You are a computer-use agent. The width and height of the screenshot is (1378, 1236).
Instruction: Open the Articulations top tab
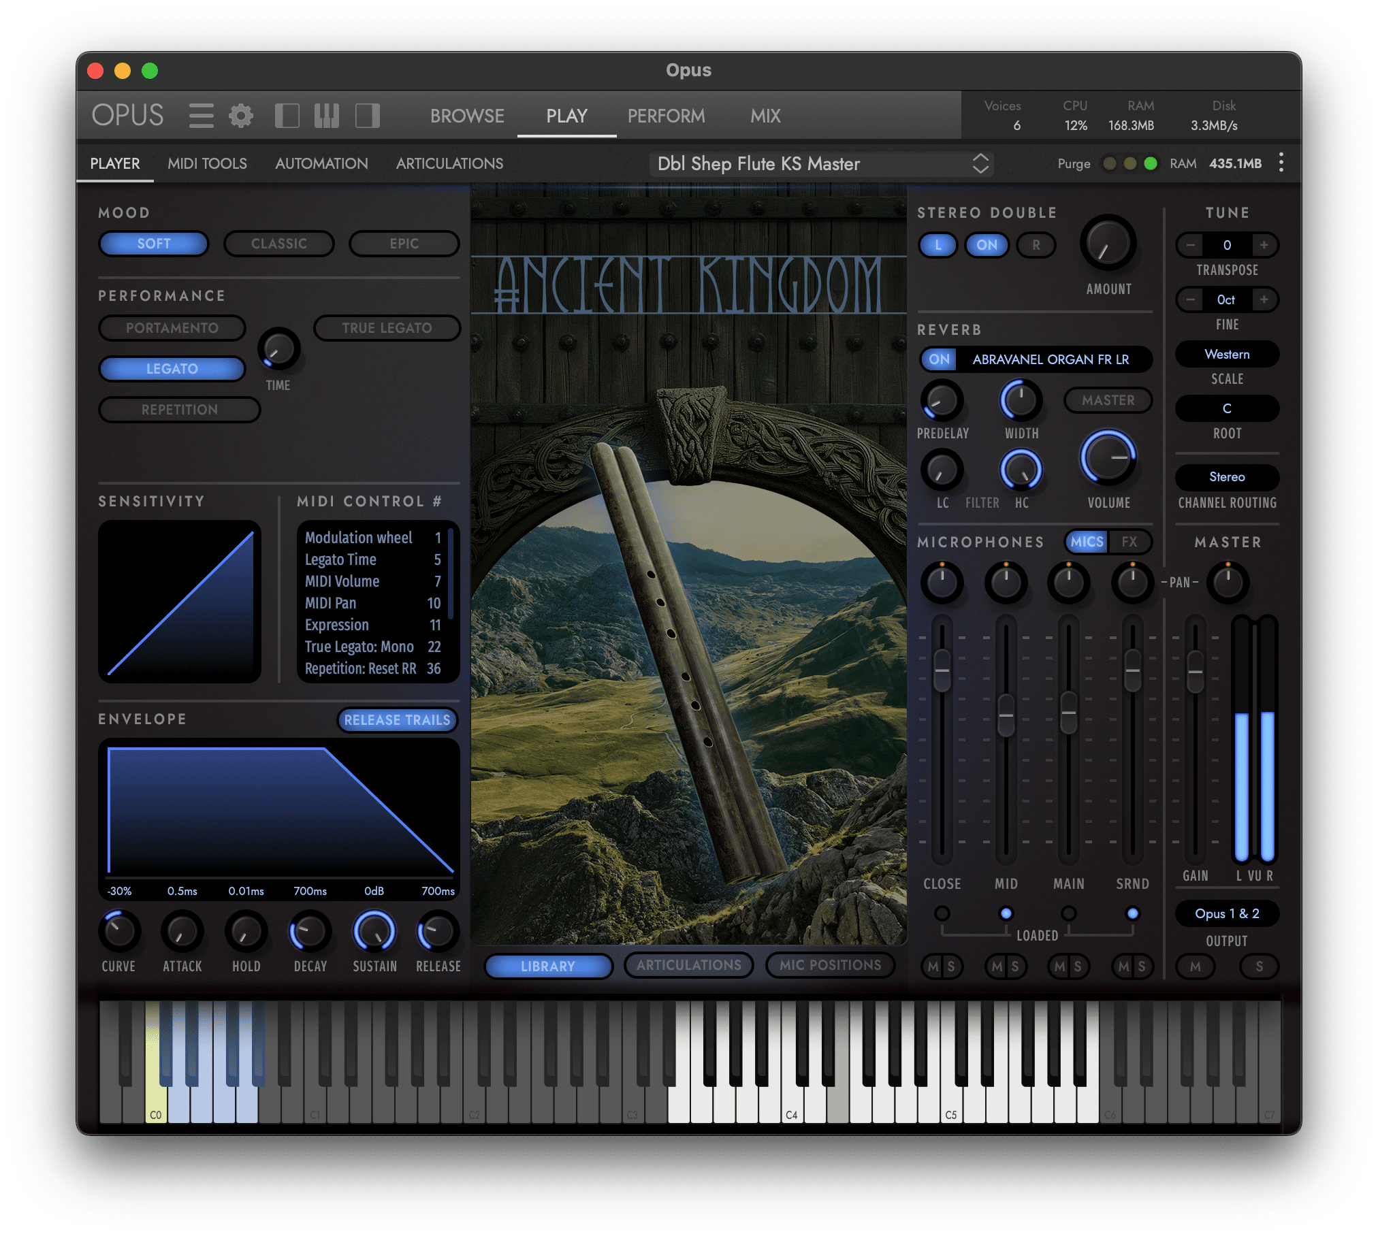449,163
